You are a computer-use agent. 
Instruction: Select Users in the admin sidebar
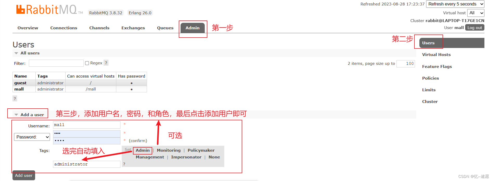tap(452, 43)
